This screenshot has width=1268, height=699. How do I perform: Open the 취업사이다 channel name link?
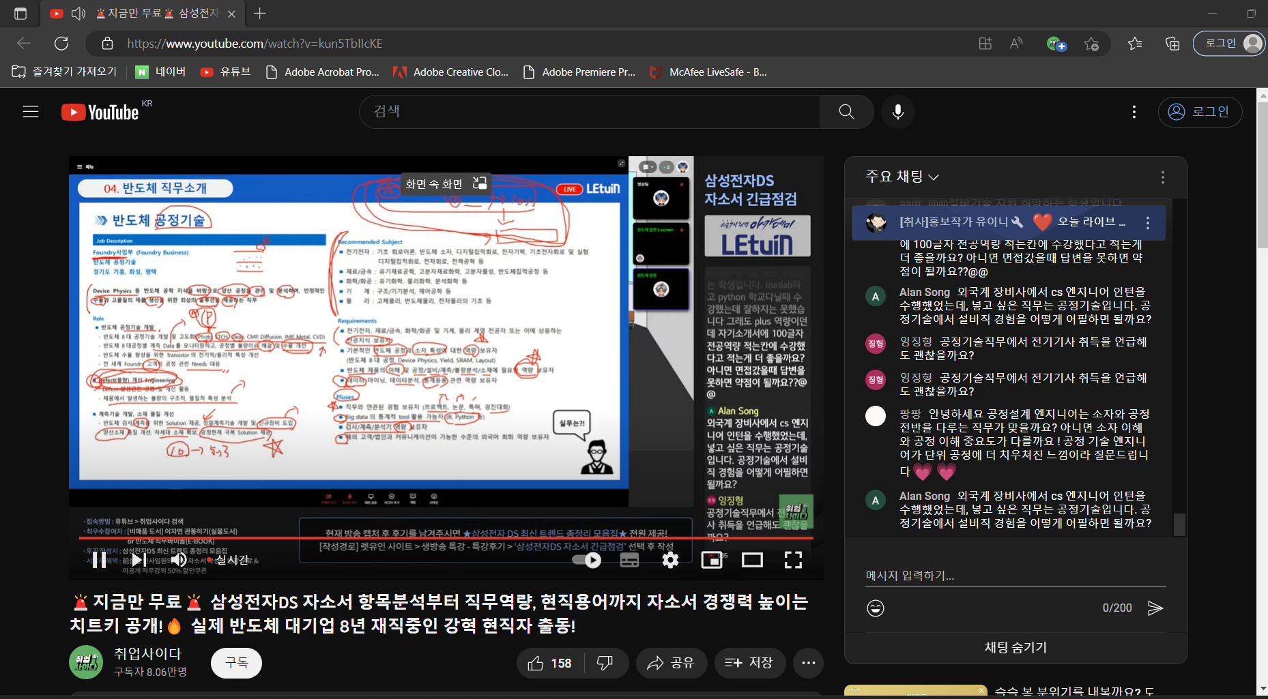click(x=147, y=653)
